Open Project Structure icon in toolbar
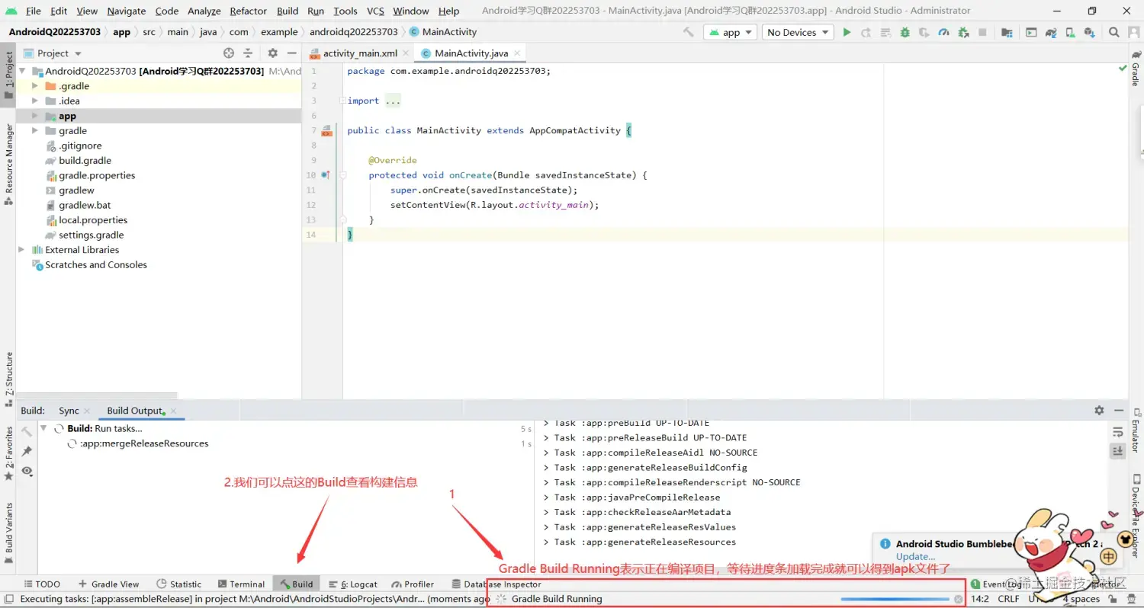This screenshot has height=608, width=1144. pyautogui.click(x=1007, y=32)
